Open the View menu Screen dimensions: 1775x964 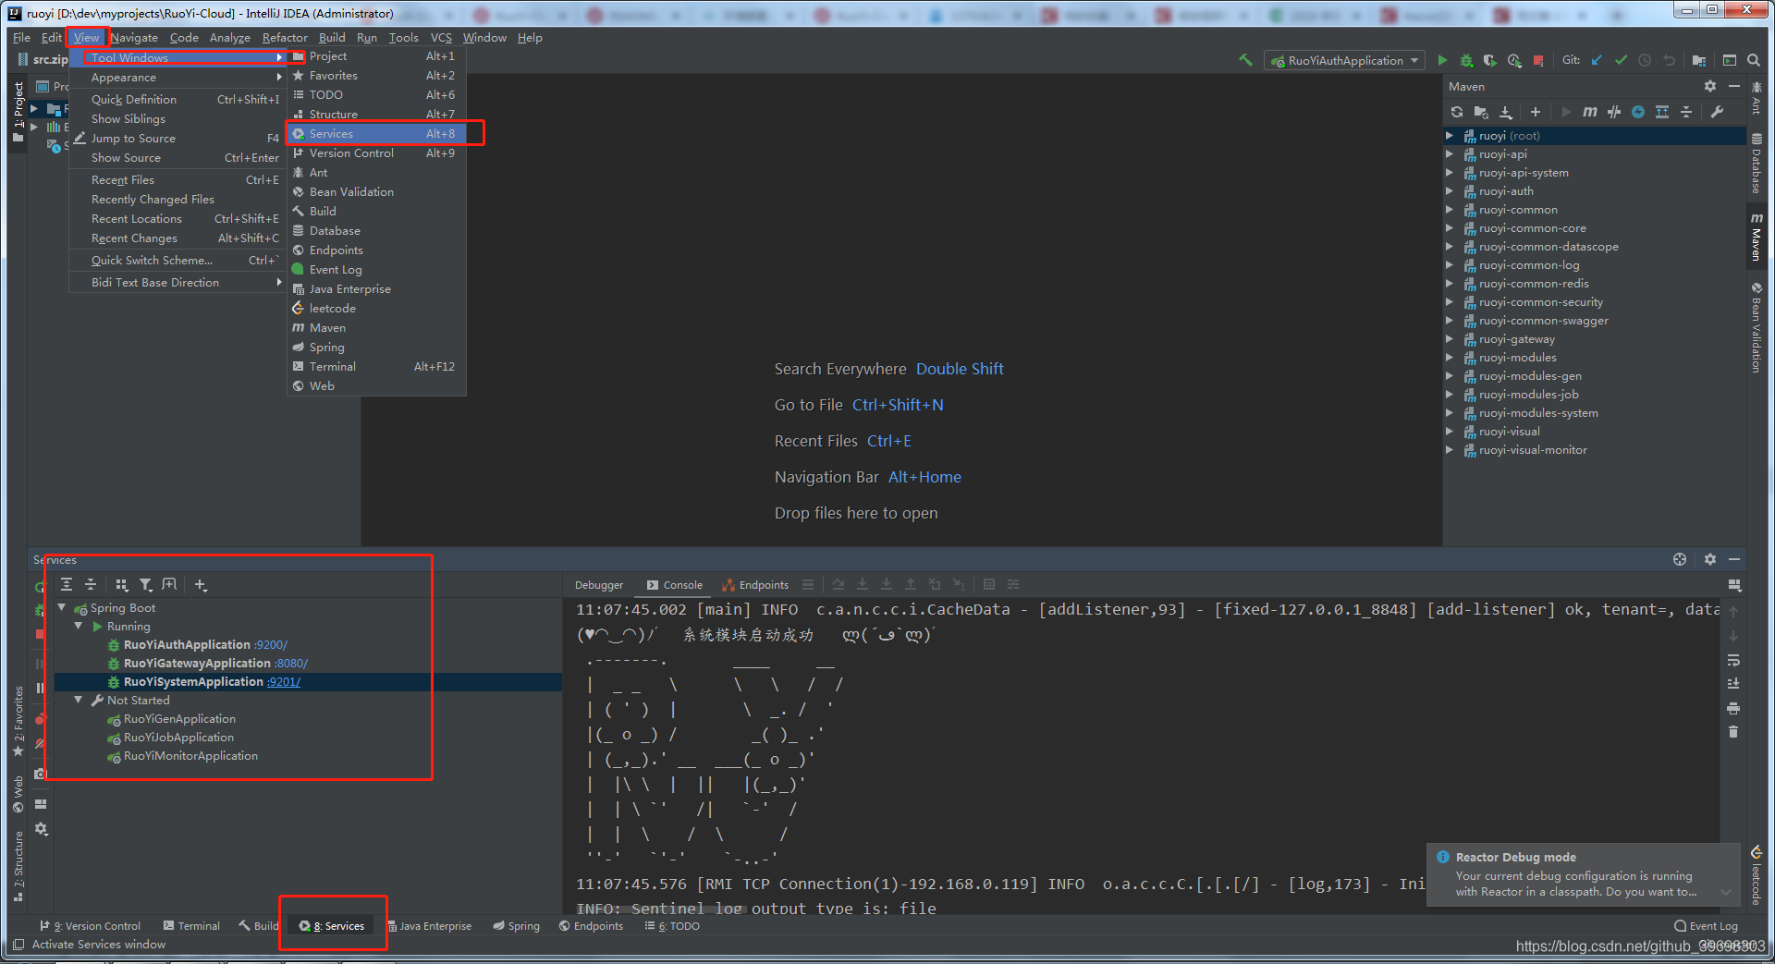click(86, 37)
